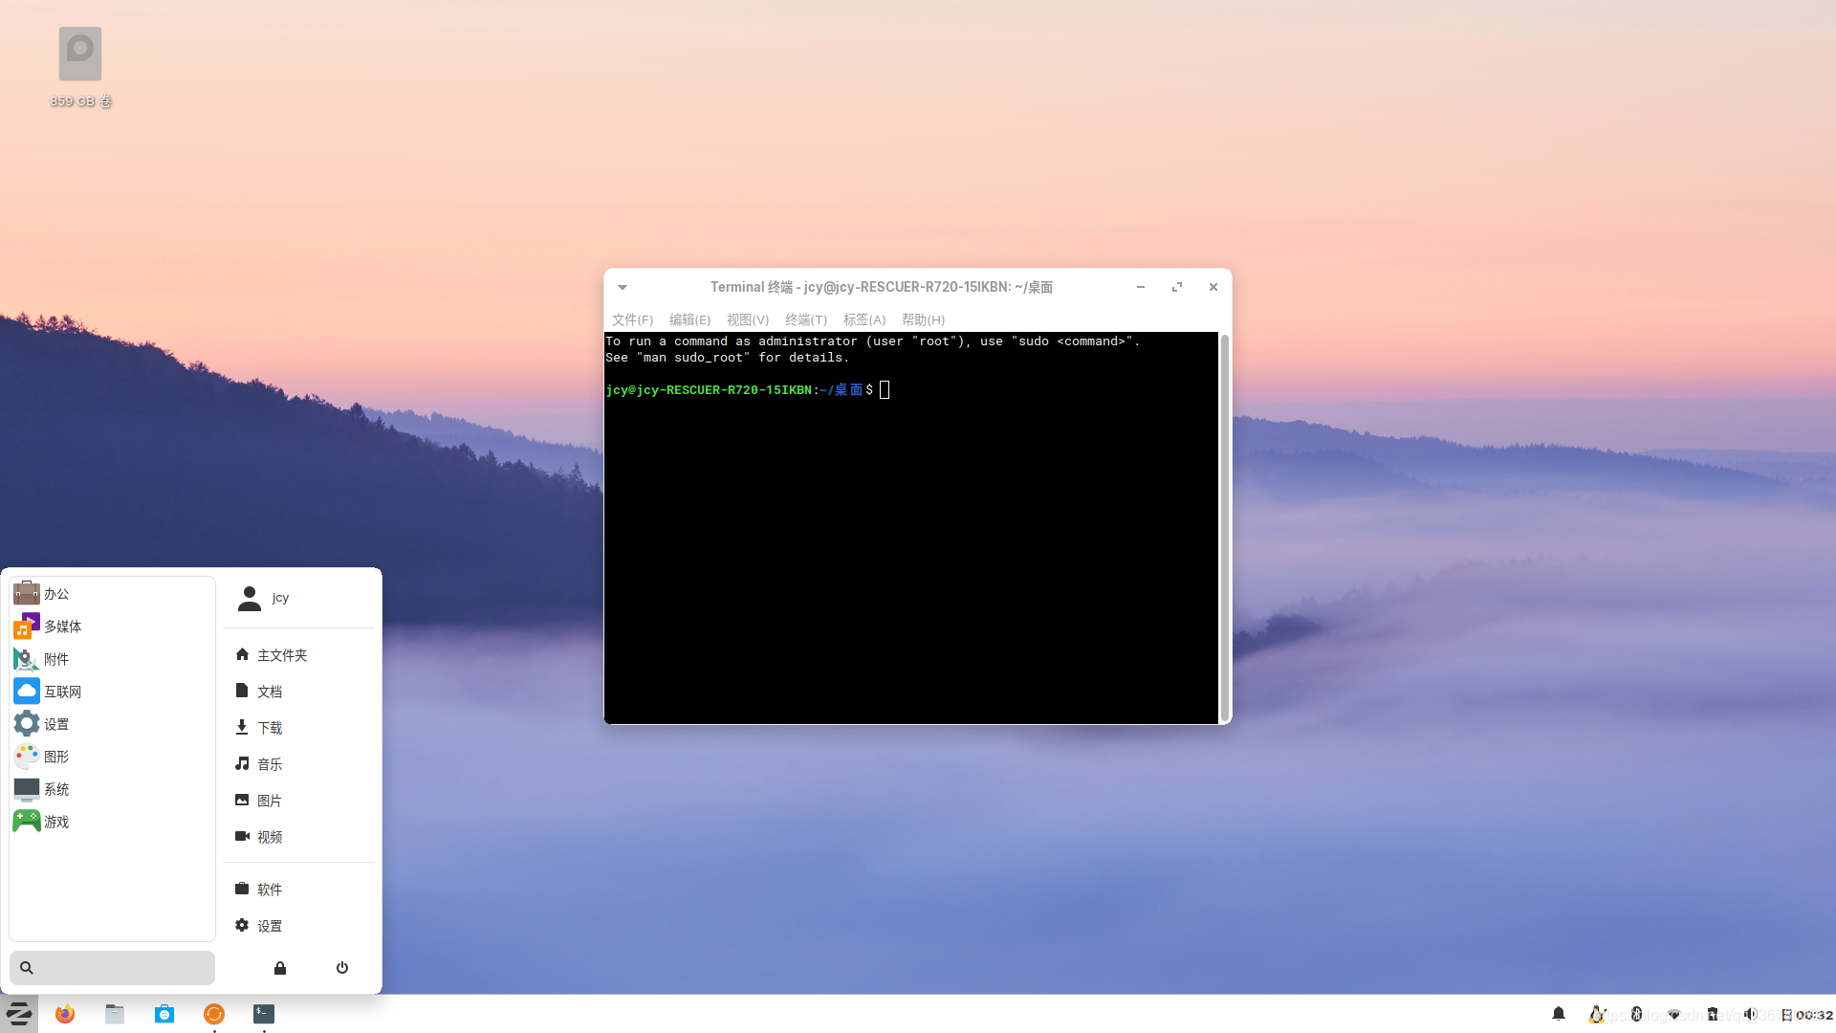Open the Zorin start menu button
Viewport: 1836px width, 1033px height.
[x=19, y=1014]
